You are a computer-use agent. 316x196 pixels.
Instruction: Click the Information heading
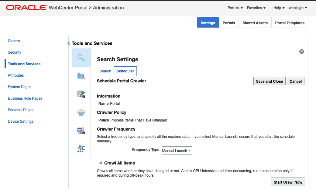(109, 96)
